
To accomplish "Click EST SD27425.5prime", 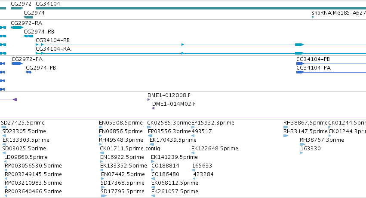I will pyautogui.click(x=23, y=123).
